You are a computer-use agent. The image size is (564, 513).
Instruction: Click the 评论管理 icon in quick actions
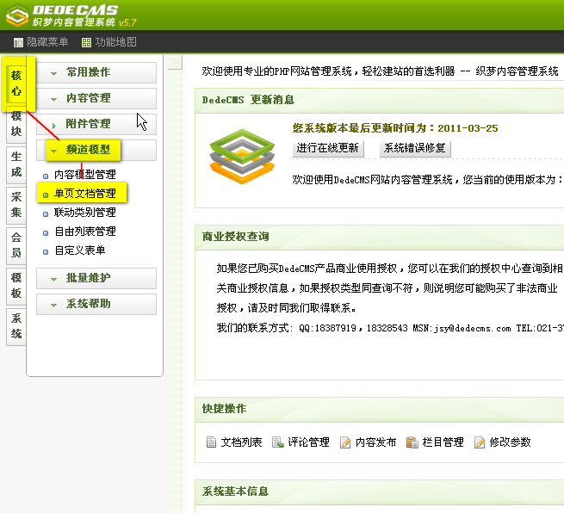click(278, 442)
